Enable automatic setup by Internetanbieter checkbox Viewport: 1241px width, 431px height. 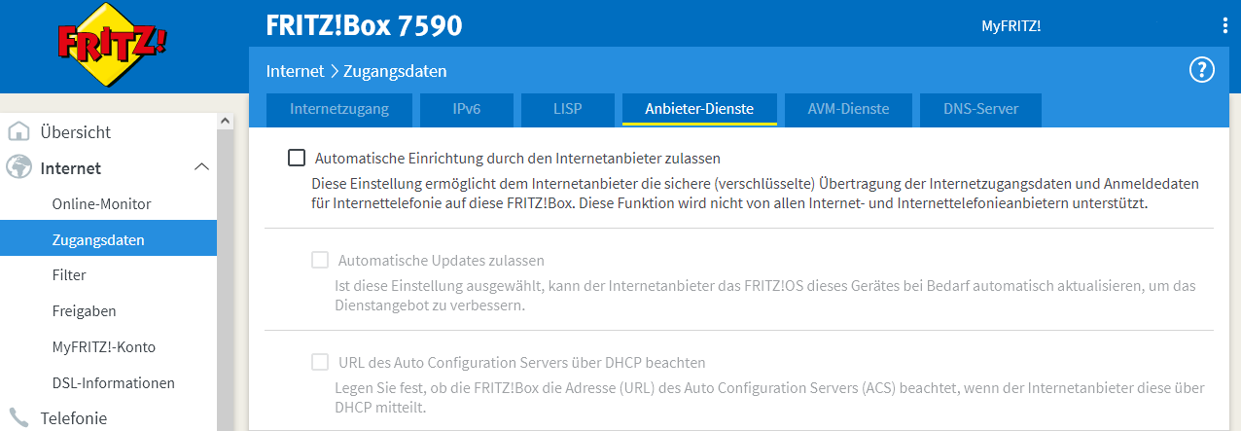coord(297,157)
